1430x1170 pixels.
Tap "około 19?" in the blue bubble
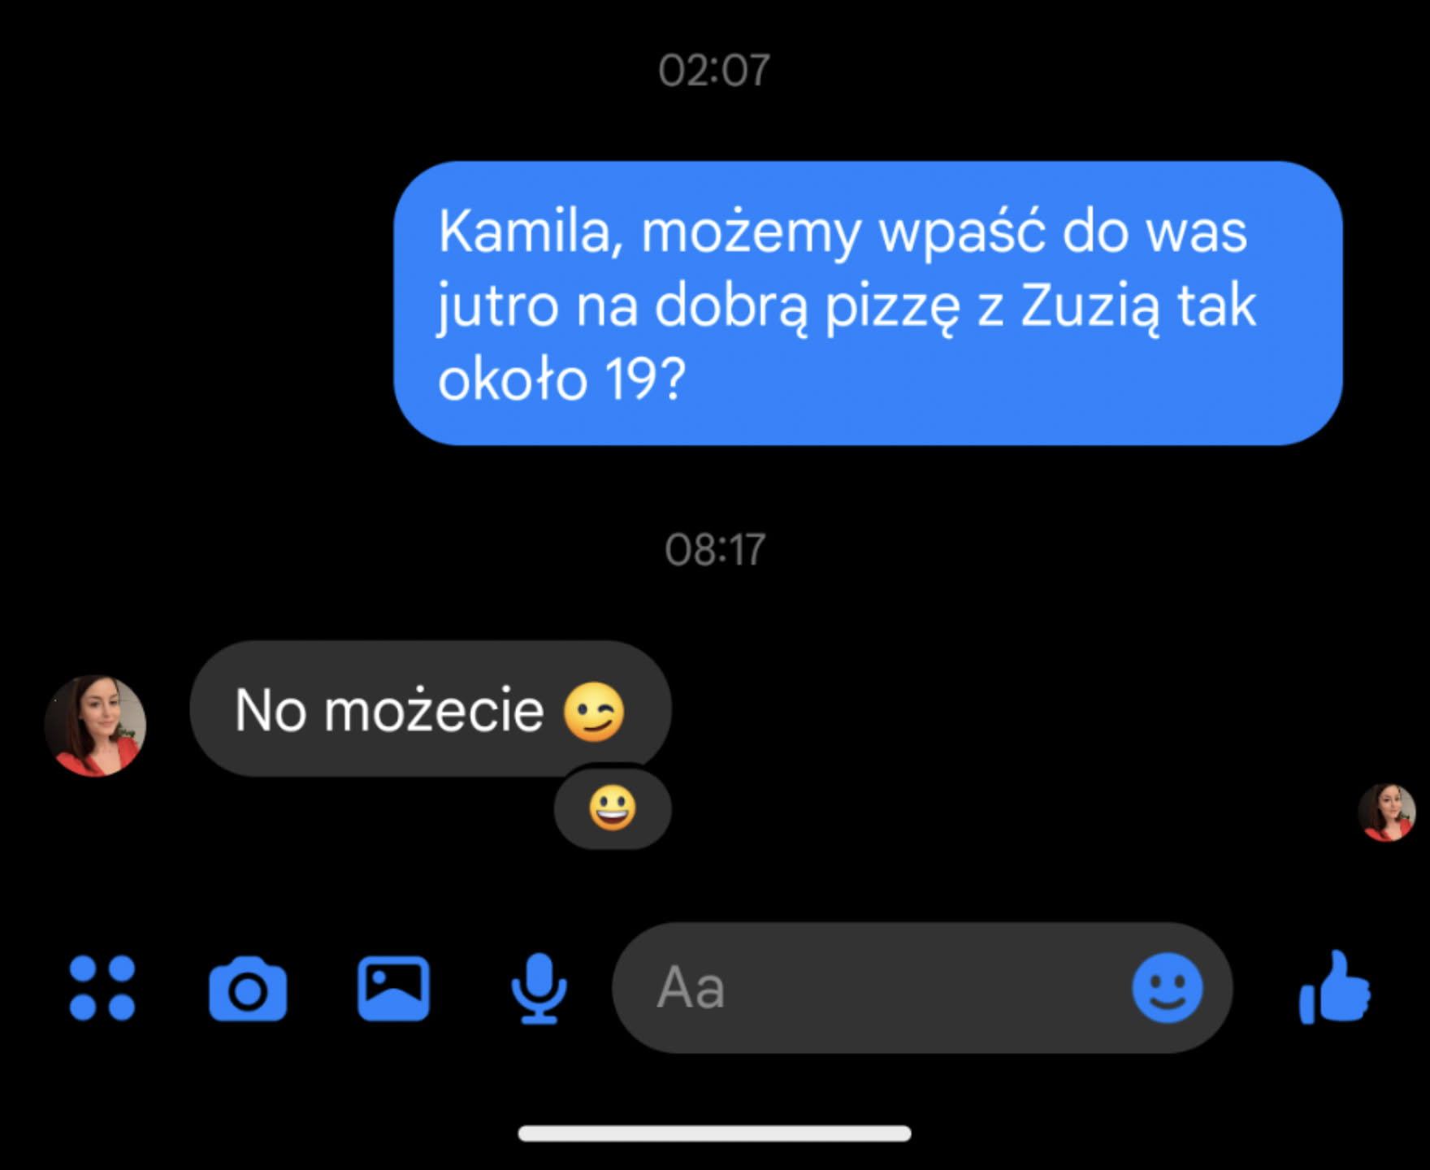(x=562, y=379)
